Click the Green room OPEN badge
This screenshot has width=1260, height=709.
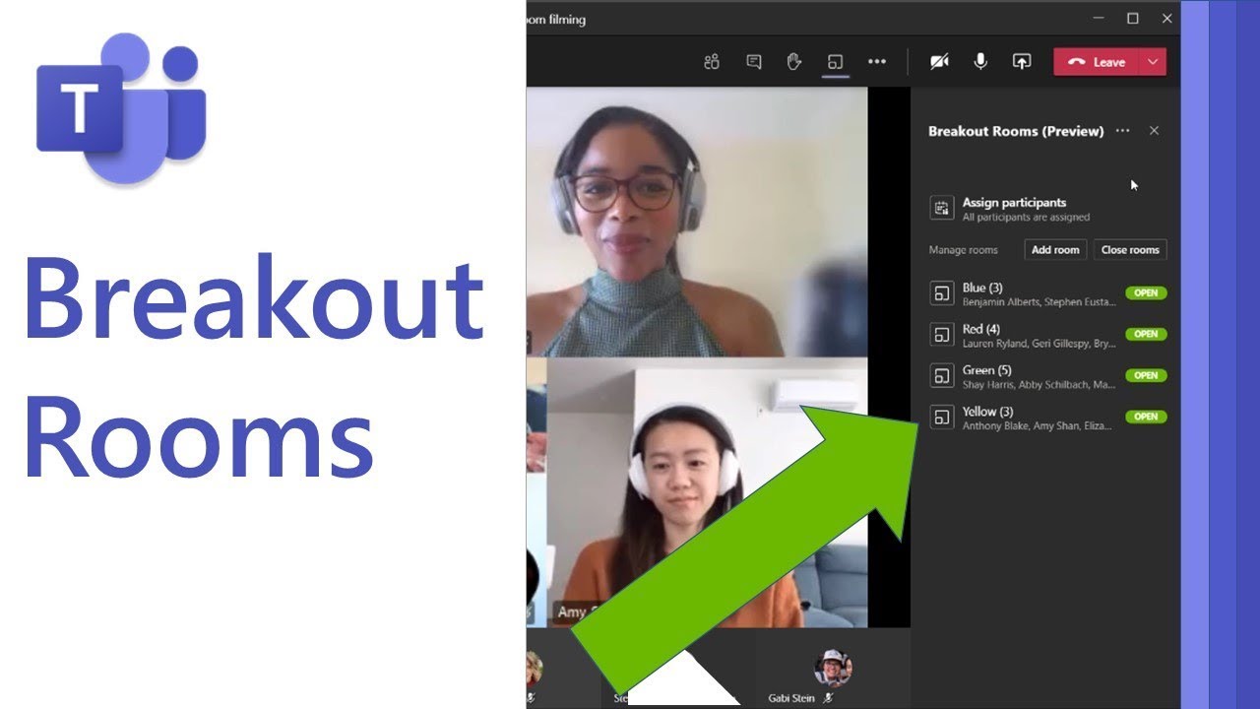click(x=1146, y=375)
